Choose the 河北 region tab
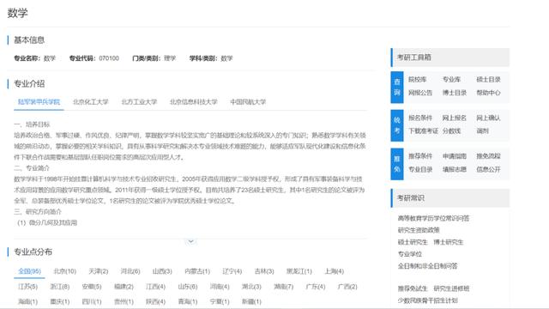 130,271
